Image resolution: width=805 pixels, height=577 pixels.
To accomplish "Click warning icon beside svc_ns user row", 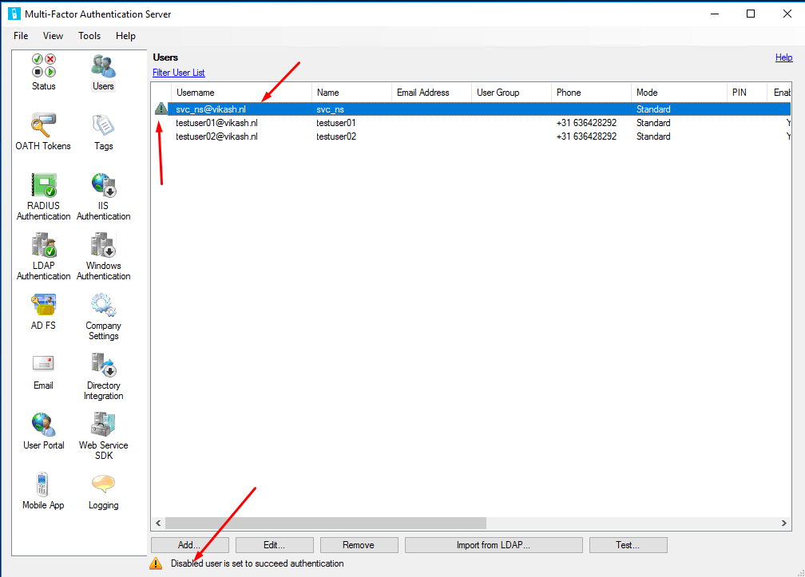I will [x=161, y=109].
